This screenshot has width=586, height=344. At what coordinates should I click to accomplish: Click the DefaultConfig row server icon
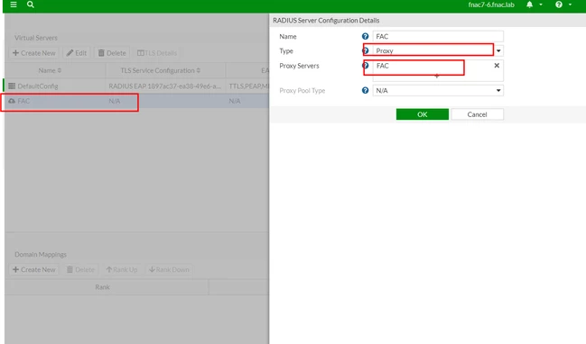(12, 86)
